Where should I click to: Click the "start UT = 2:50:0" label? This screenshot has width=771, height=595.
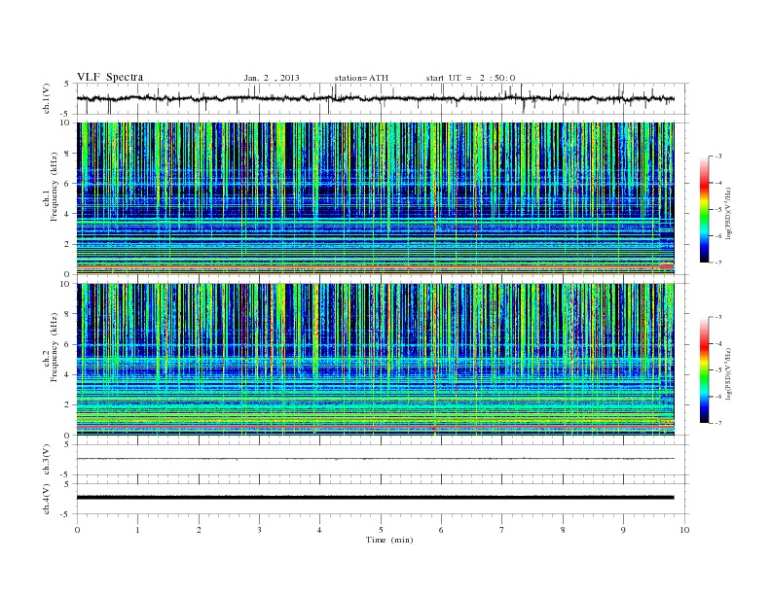pyautogui.click(x=470, y=78)
